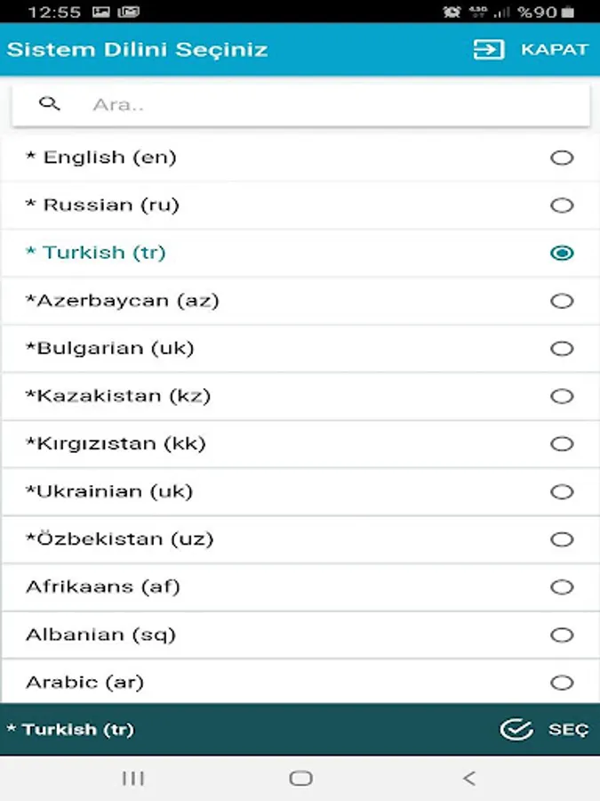Viewport: 600px width, 801px height.
Task: Click the Ara.. search input field
Action: click(329, 105)
